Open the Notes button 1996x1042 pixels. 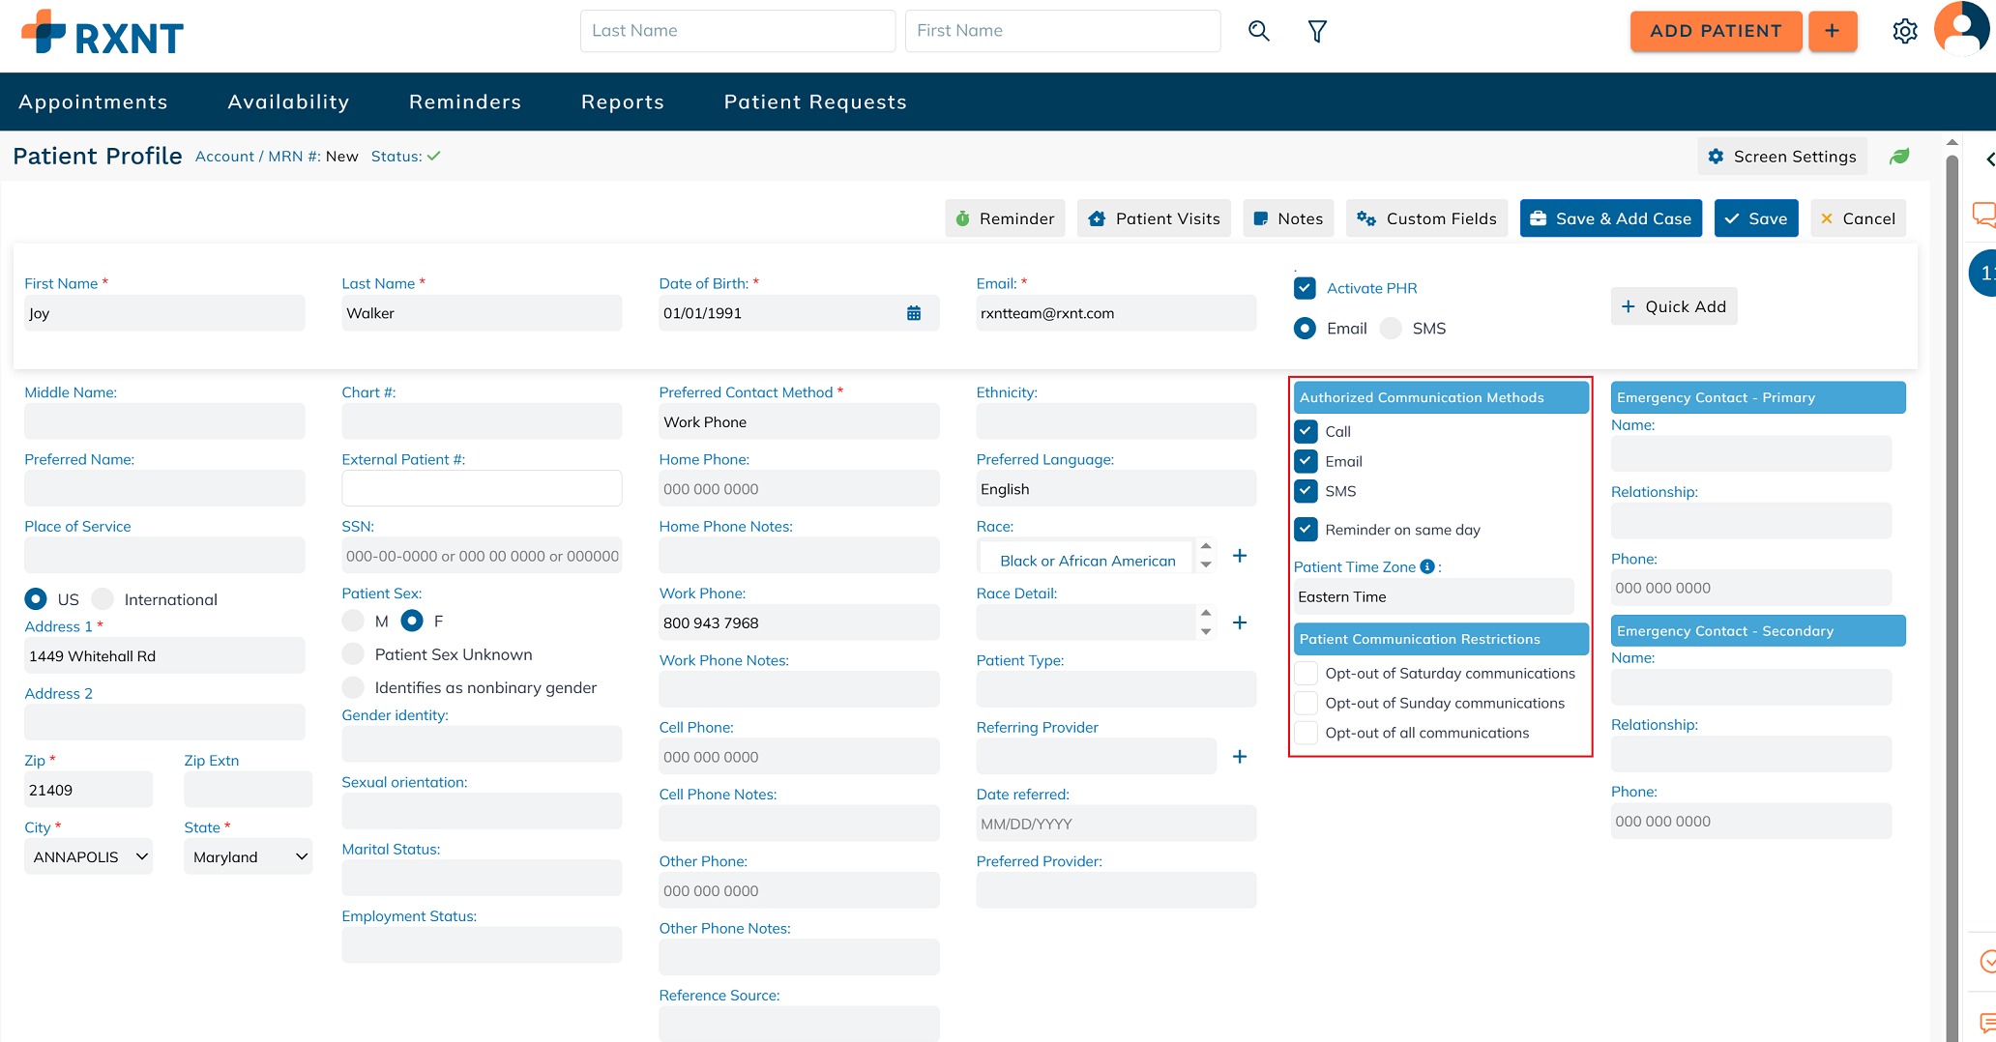[x=1288, y=218]
